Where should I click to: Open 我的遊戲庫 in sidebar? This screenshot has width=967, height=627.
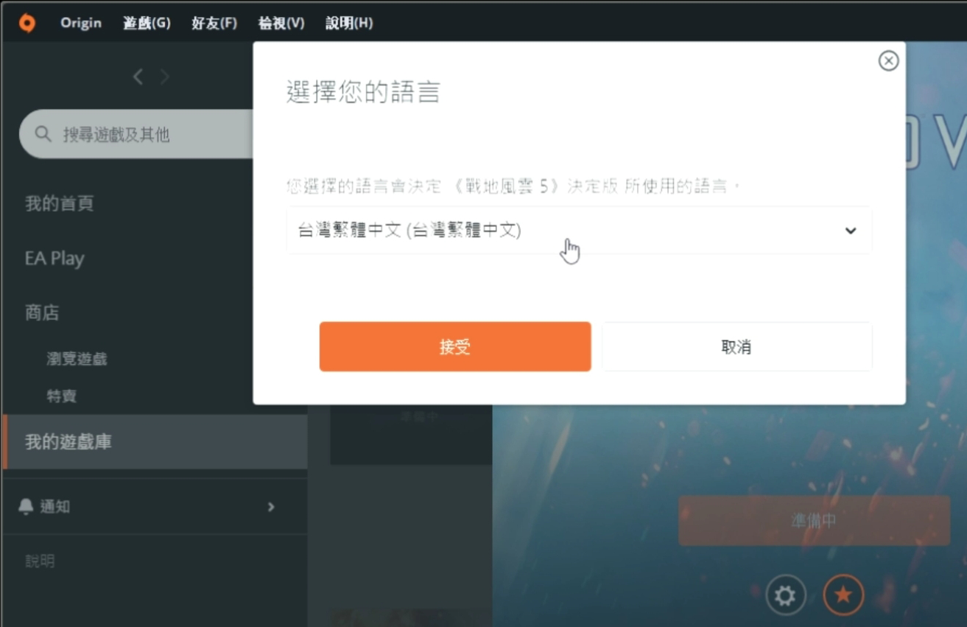tap(155, 442)
